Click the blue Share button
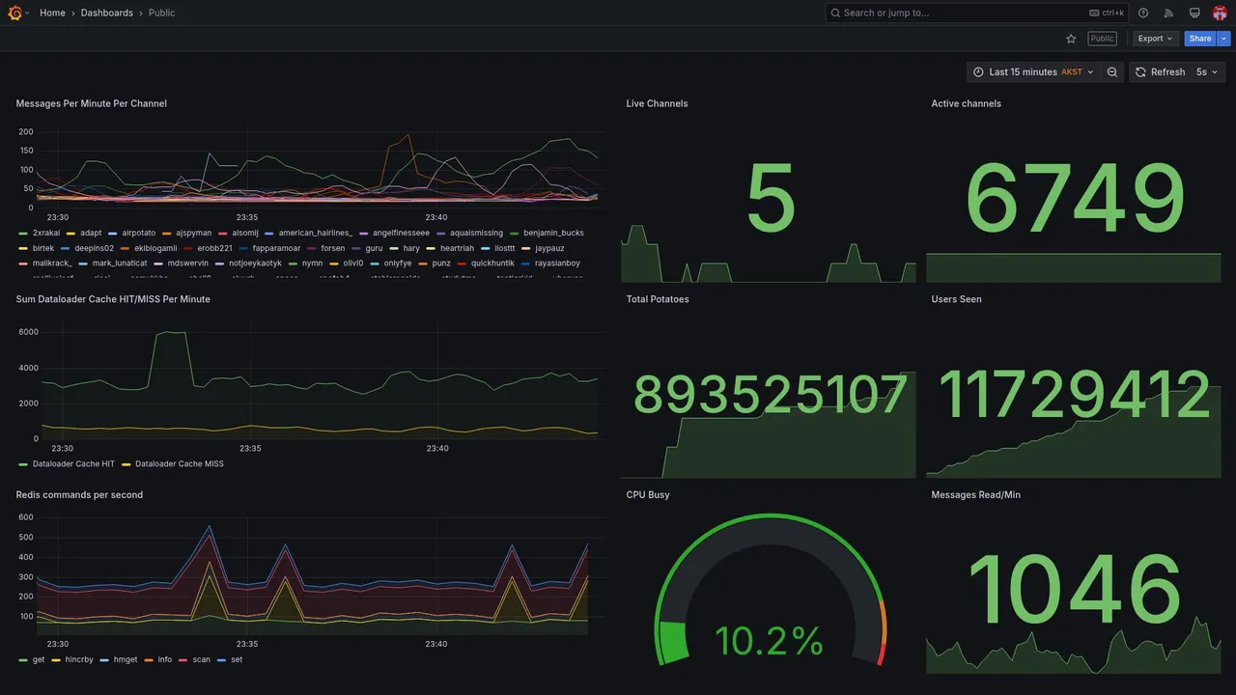The width and height of the screenshot is (1236, 695). (x=1200, y=39)
